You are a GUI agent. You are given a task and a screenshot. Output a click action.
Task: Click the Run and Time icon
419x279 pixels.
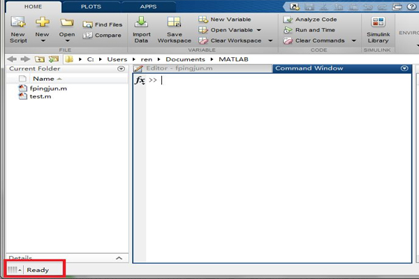coord(288,30)
